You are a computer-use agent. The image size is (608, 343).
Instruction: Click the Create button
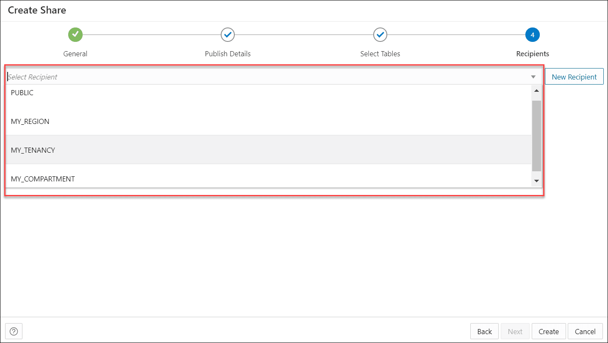(x=548, y=331)
